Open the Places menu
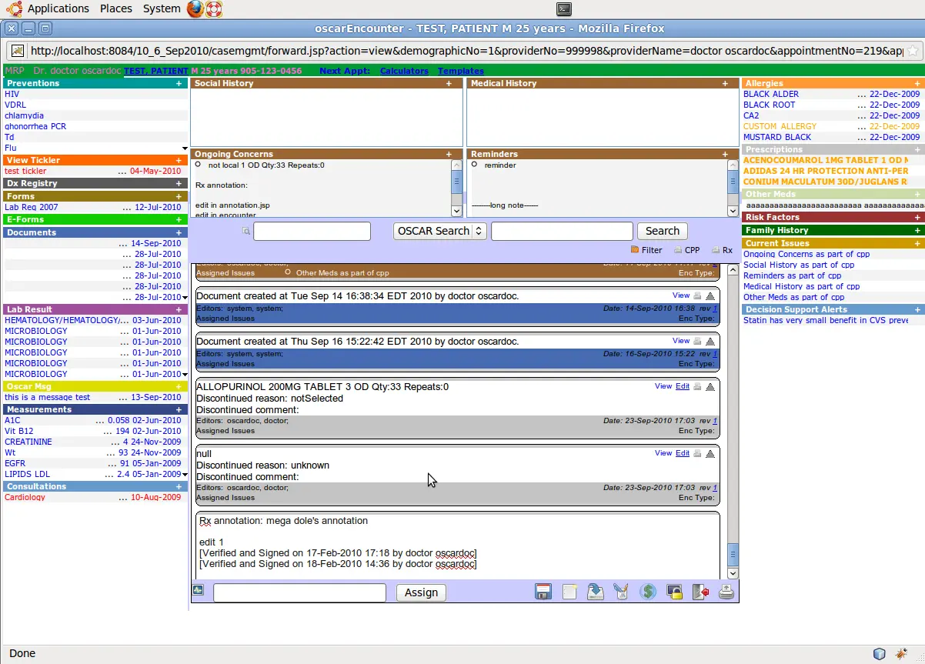The width and height of the screenshot is (925, 664). point(115,8)
